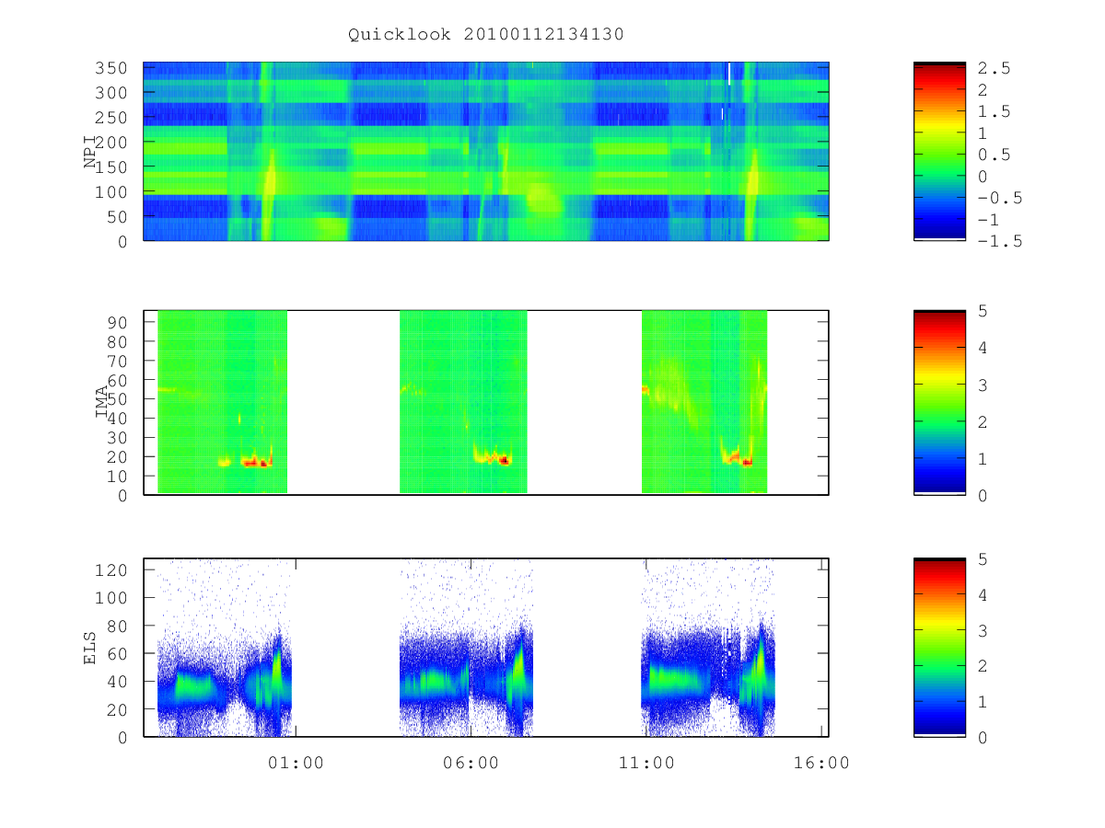This screenshot has width=1105, height=828.
Task: Click the 06:00 time axis label
Action: coord(471,763)
